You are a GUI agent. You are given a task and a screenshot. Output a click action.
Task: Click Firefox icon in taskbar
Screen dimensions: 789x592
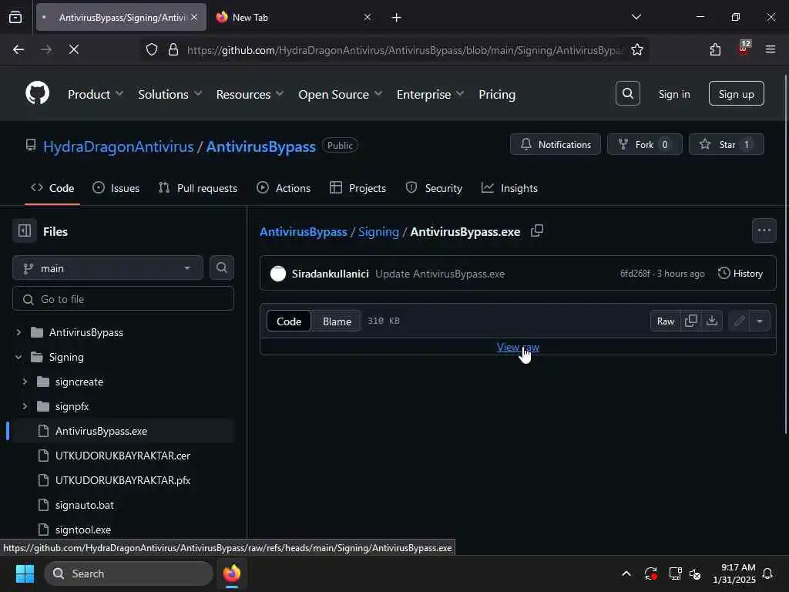[x=231, y=573]
